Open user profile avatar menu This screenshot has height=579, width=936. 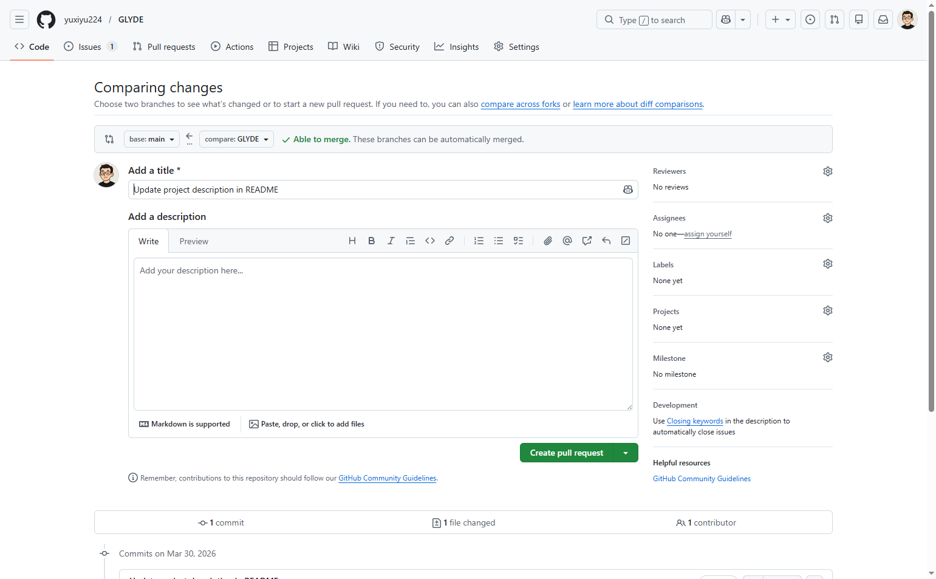[x=907, y=19]
